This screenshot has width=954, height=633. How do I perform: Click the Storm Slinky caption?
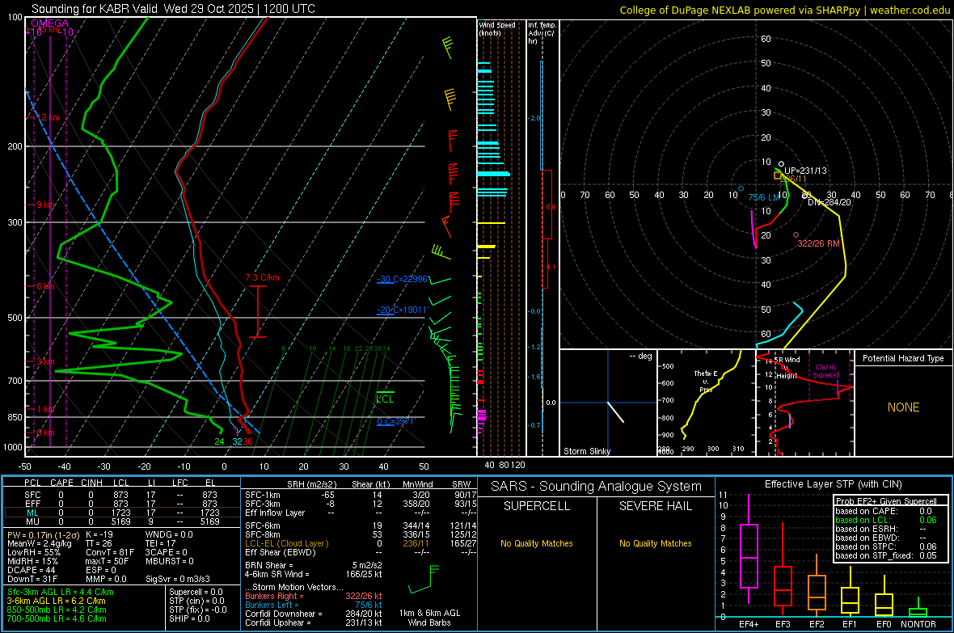pyautogui.click(x=586, y=451)
